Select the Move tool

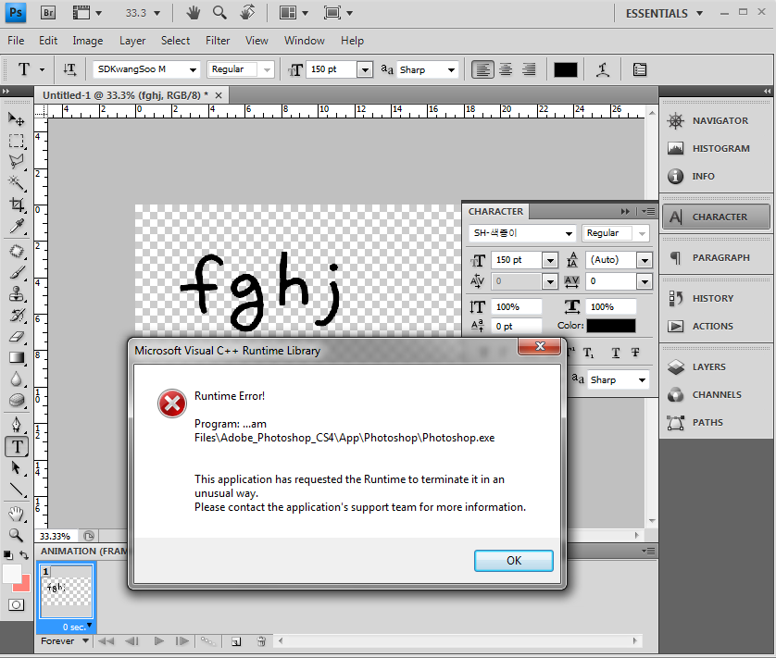coord(16,118)
